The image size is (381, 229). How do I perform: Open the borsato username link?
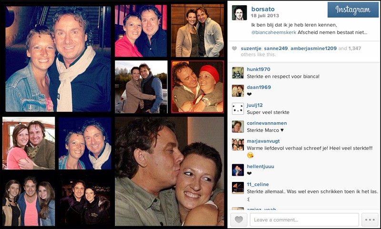263,9
